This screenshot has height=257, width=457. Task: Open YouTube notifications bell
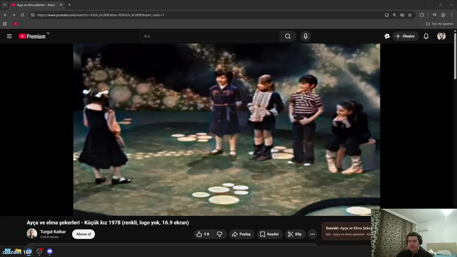click(x=426, y=36)
